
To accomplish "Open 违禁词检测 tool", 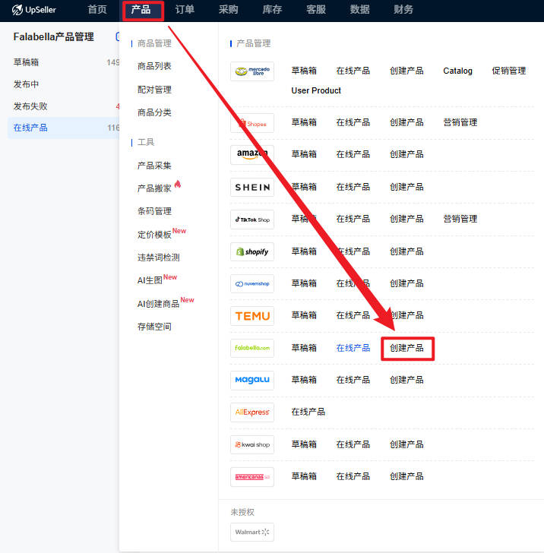I will pyautogui.click(x=159, y=258).
